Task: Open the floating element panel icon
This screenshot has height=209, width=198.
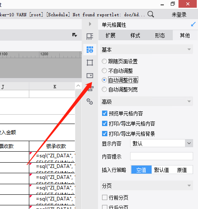Action: pyautogui.click(x=90, y=63)
